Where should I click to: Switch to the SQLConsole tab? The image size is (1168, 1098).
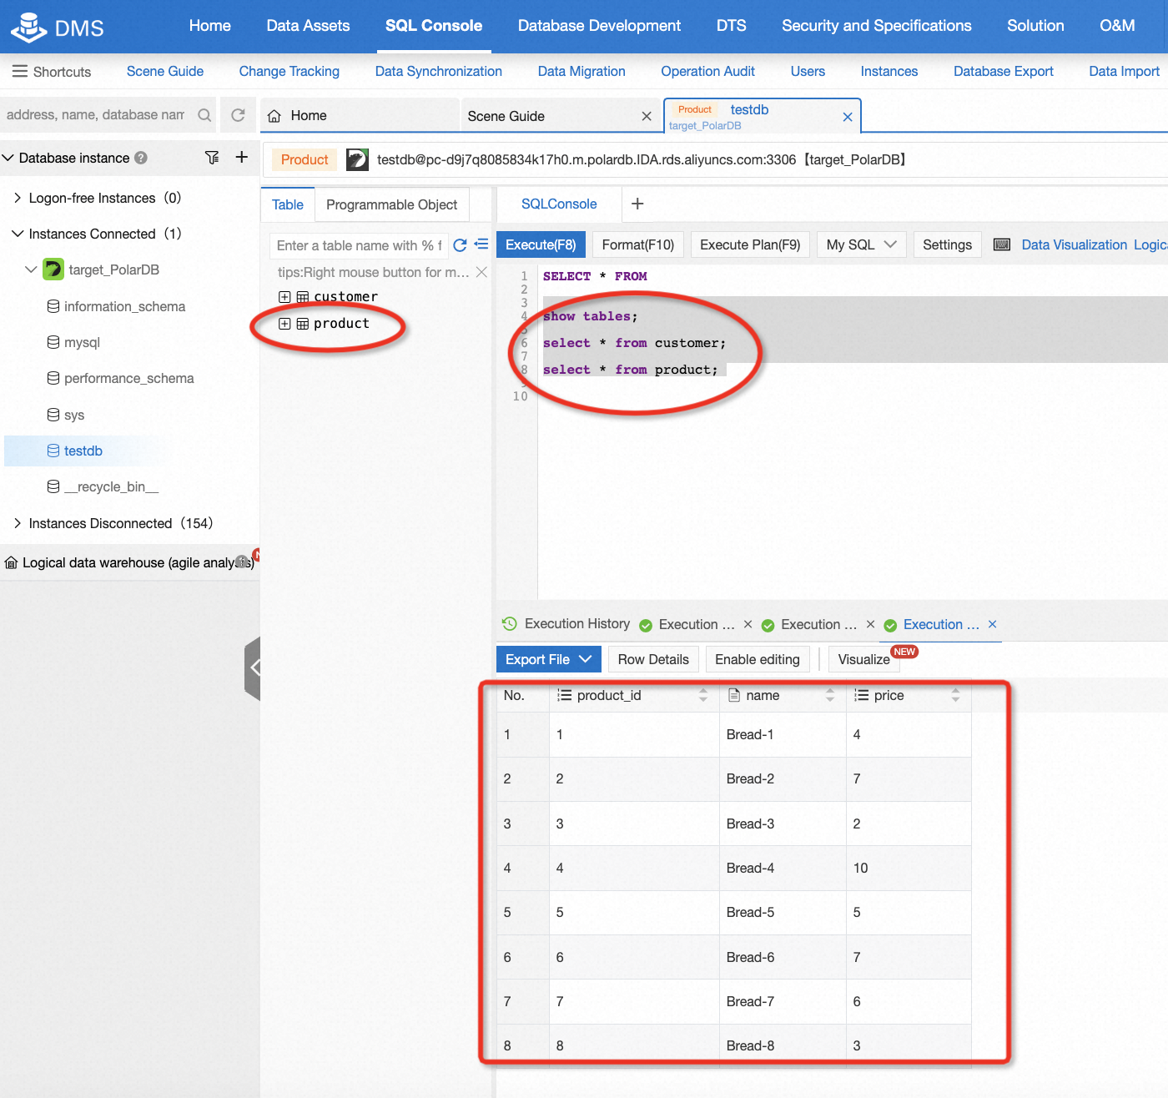559,204
